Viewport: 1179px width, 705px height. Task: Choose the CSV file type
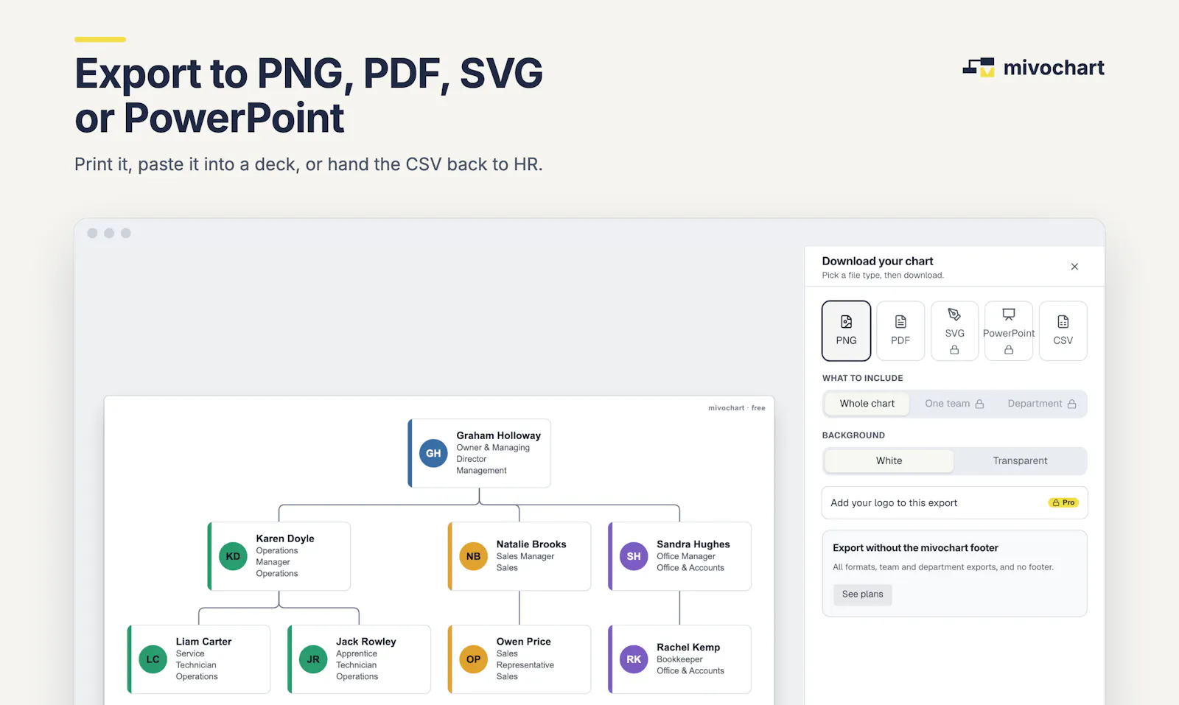coord(1063,331)
